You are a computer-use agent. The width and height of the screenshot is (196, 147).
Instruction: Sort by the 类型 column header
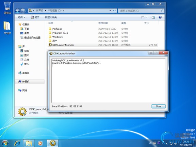[x=124, y=23]
